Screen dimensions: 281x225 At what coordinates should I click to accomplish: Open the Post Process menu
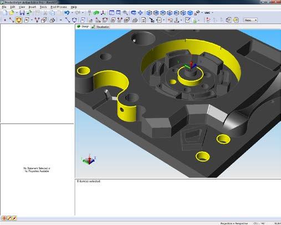pos(59,7)
